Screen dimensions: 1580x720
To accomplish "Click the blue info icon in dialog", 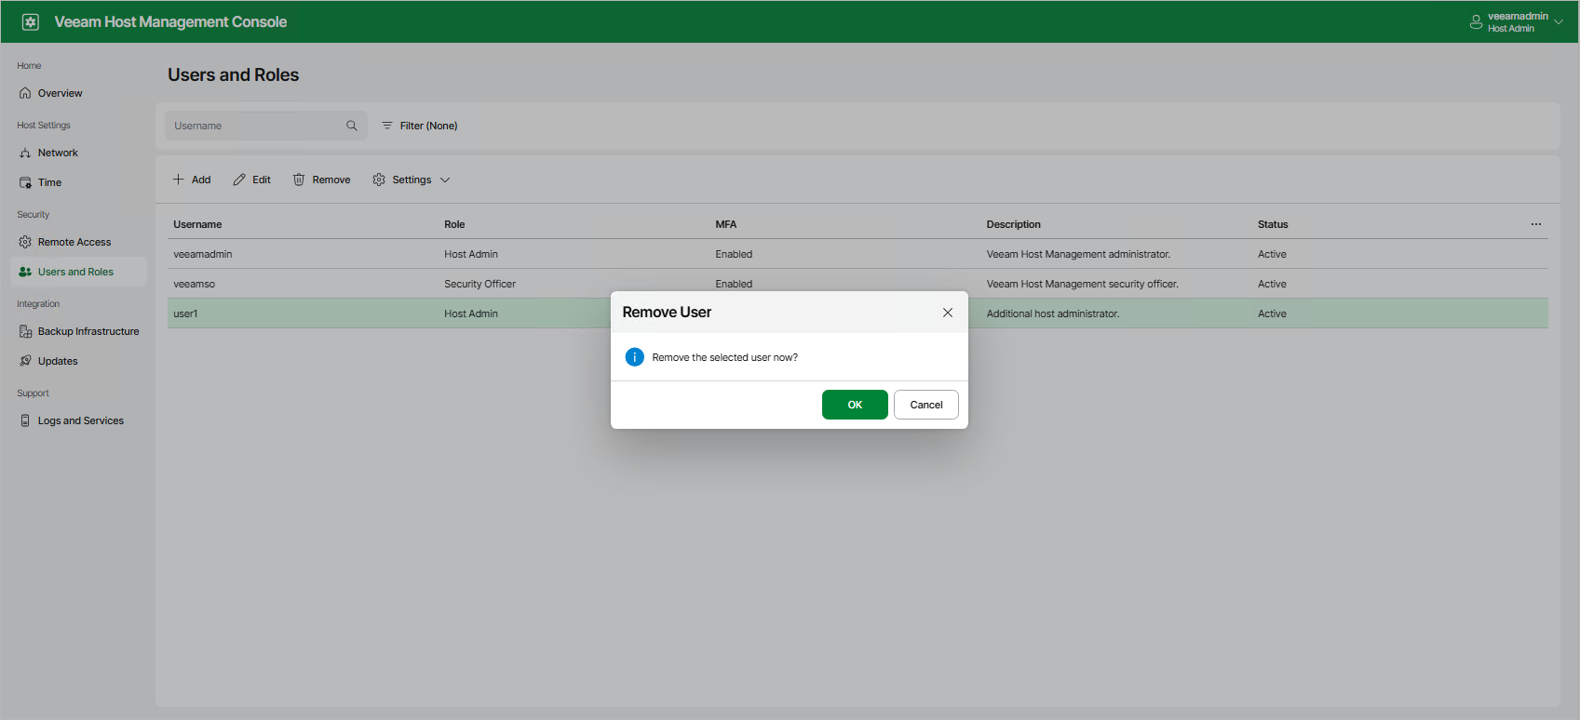I will point(635,357).
